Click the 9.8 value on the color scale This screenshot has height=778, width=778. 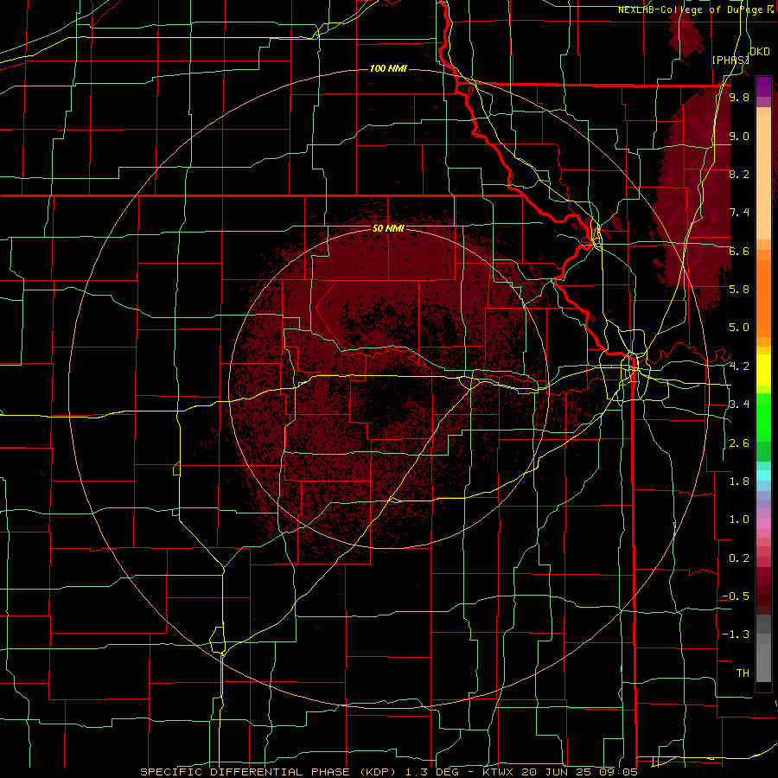point(739,97)
